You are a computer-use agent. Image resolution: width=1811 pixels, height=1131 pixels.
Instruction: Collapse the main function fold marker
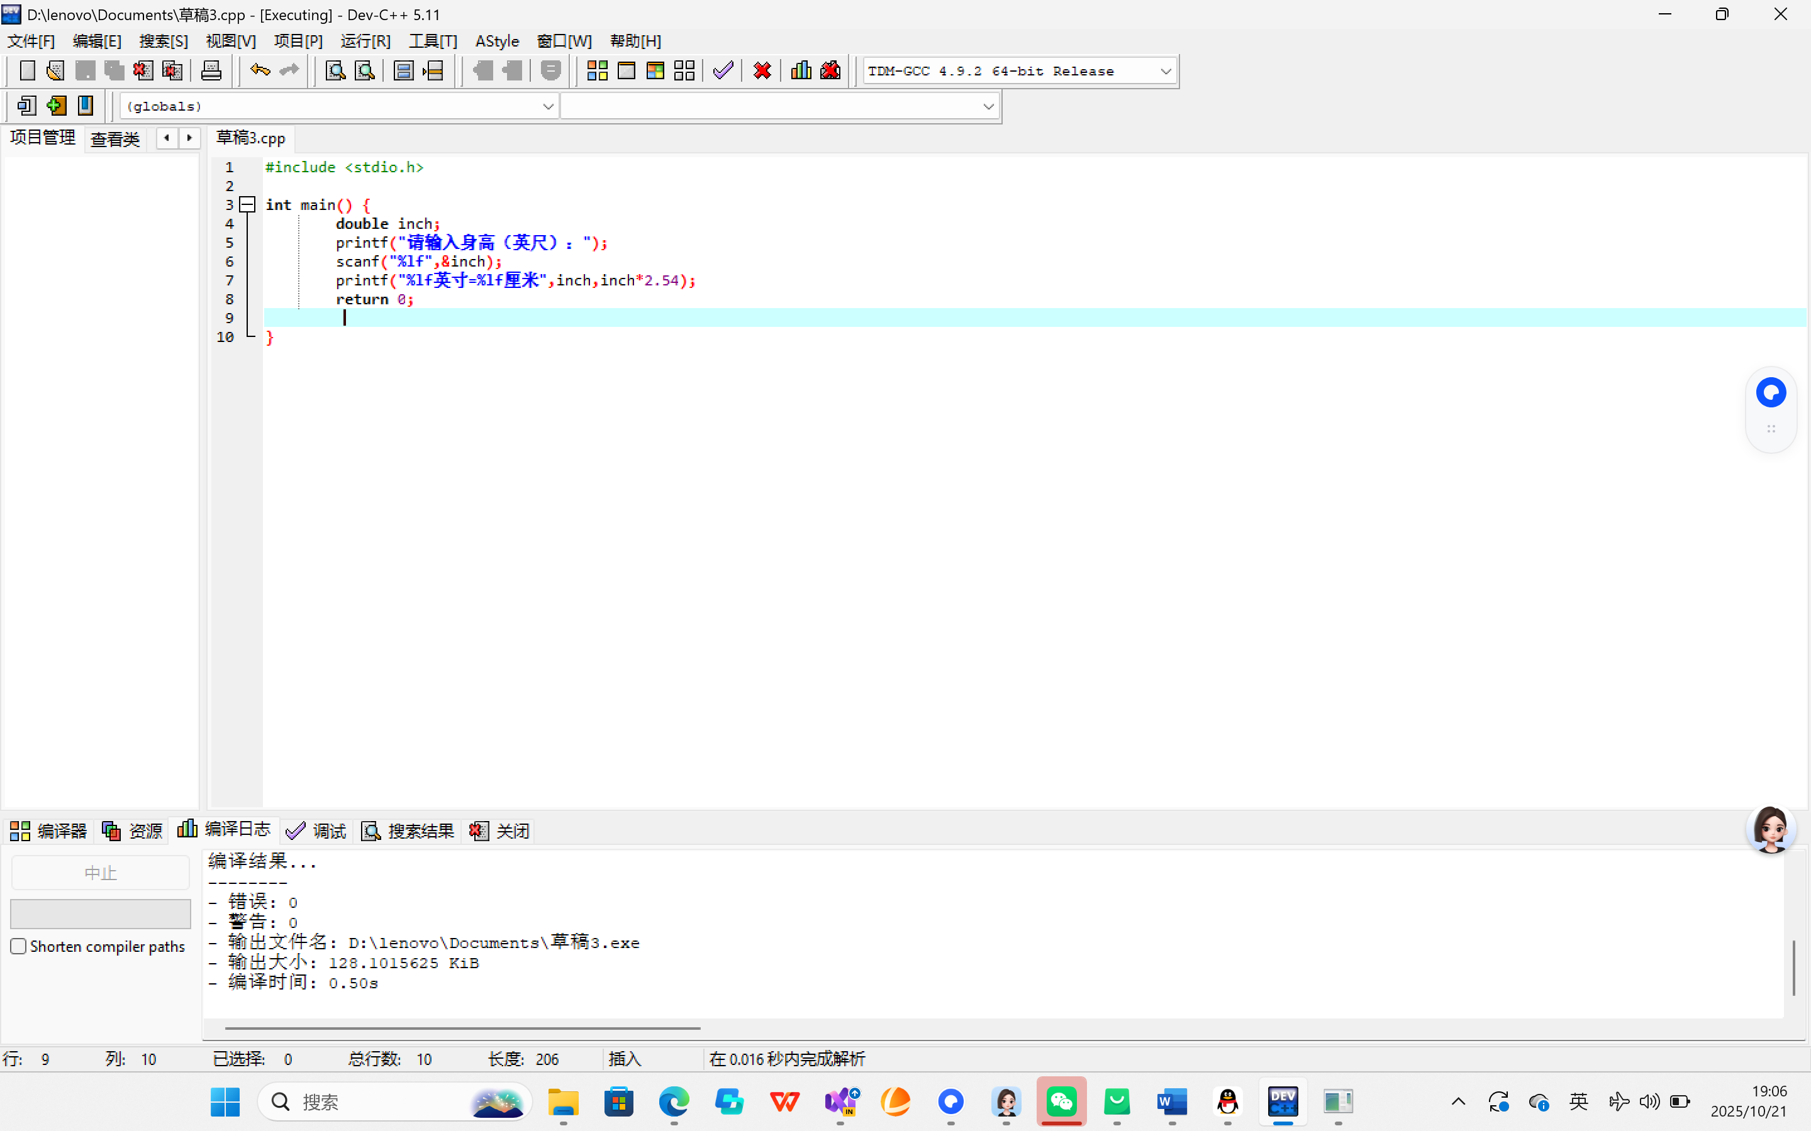(248, 204)
